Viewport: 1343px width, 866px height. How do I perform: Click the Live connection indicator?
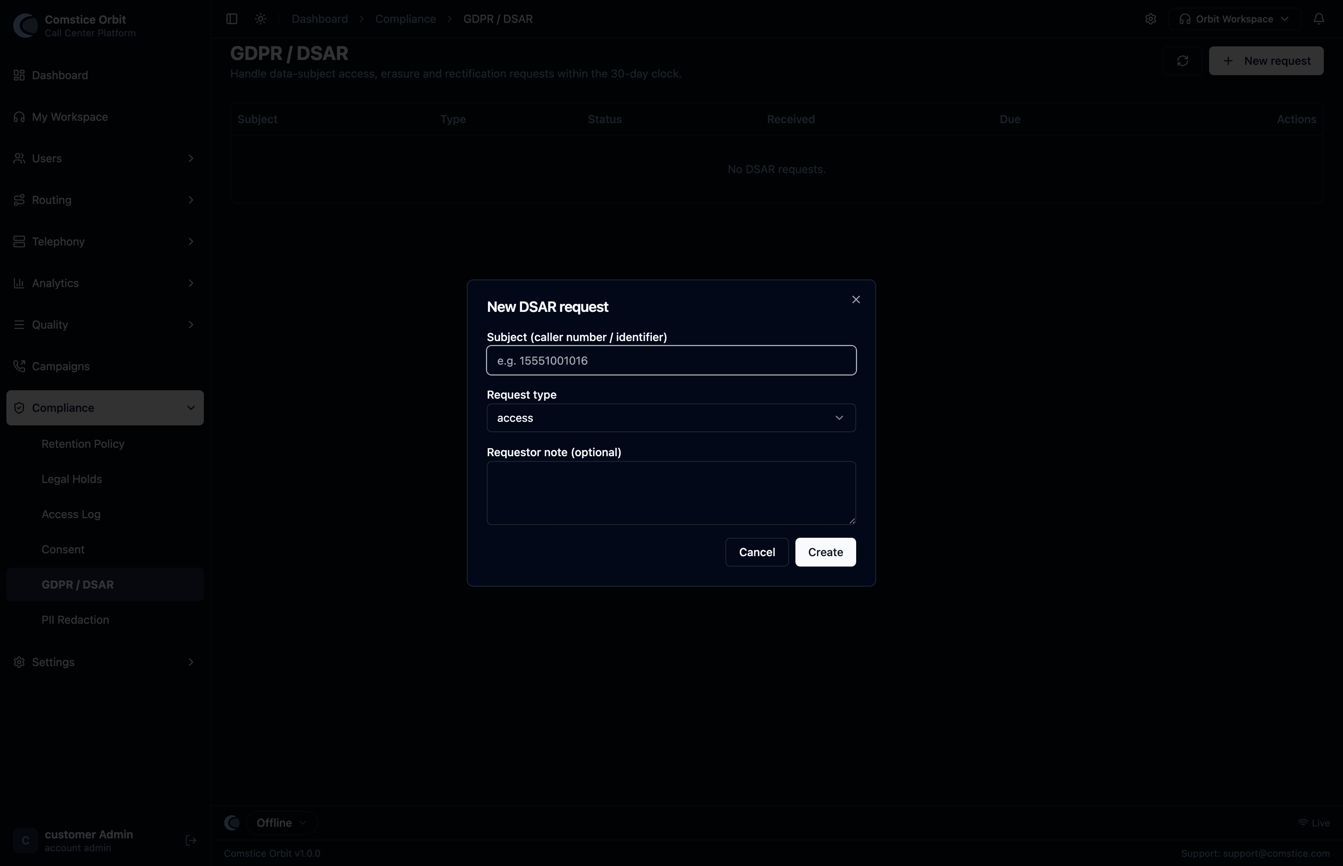click(1313, 823)
